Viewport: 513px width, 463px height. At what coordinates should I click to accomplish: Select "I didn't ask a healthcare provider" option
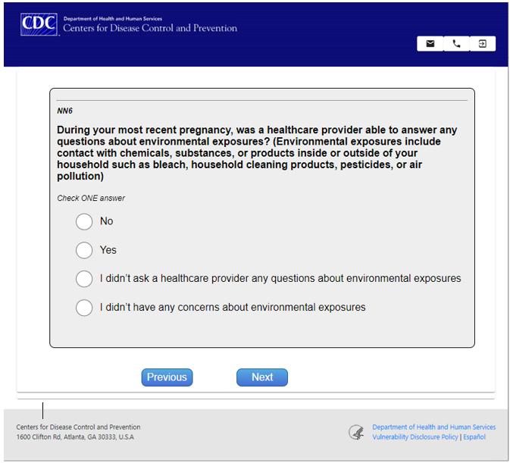click(84, 279)
